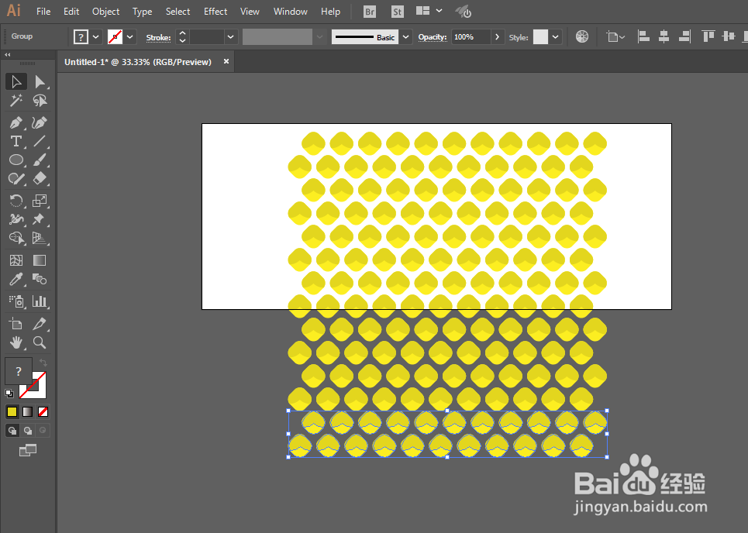Viewport: 748px width, 533px height.
Task: Open the Effect menu
Action: click(215, 12)
